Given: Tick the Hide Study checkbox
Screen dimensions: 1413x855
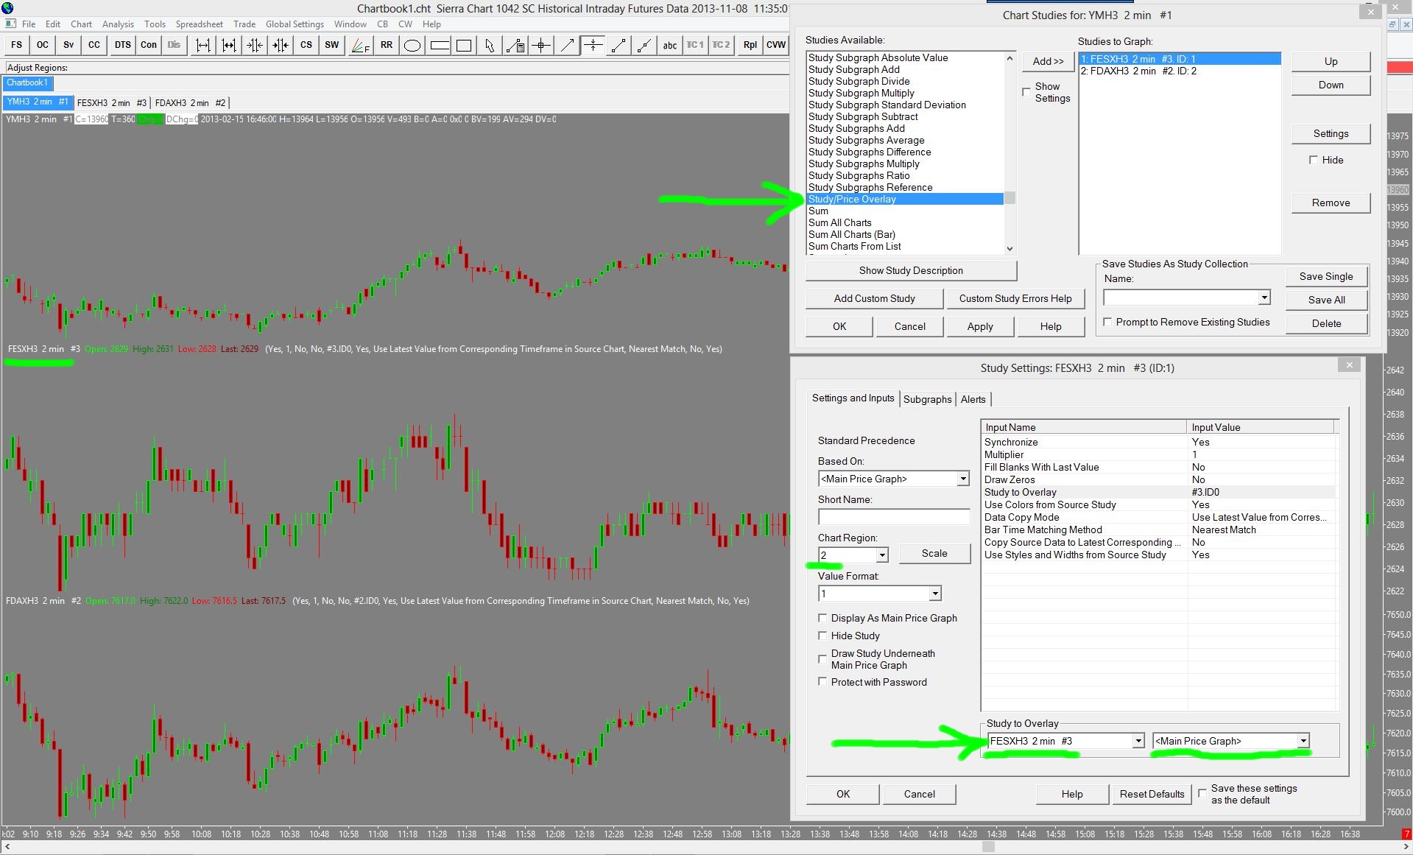Looking at the screenshot, I should 822,636.
